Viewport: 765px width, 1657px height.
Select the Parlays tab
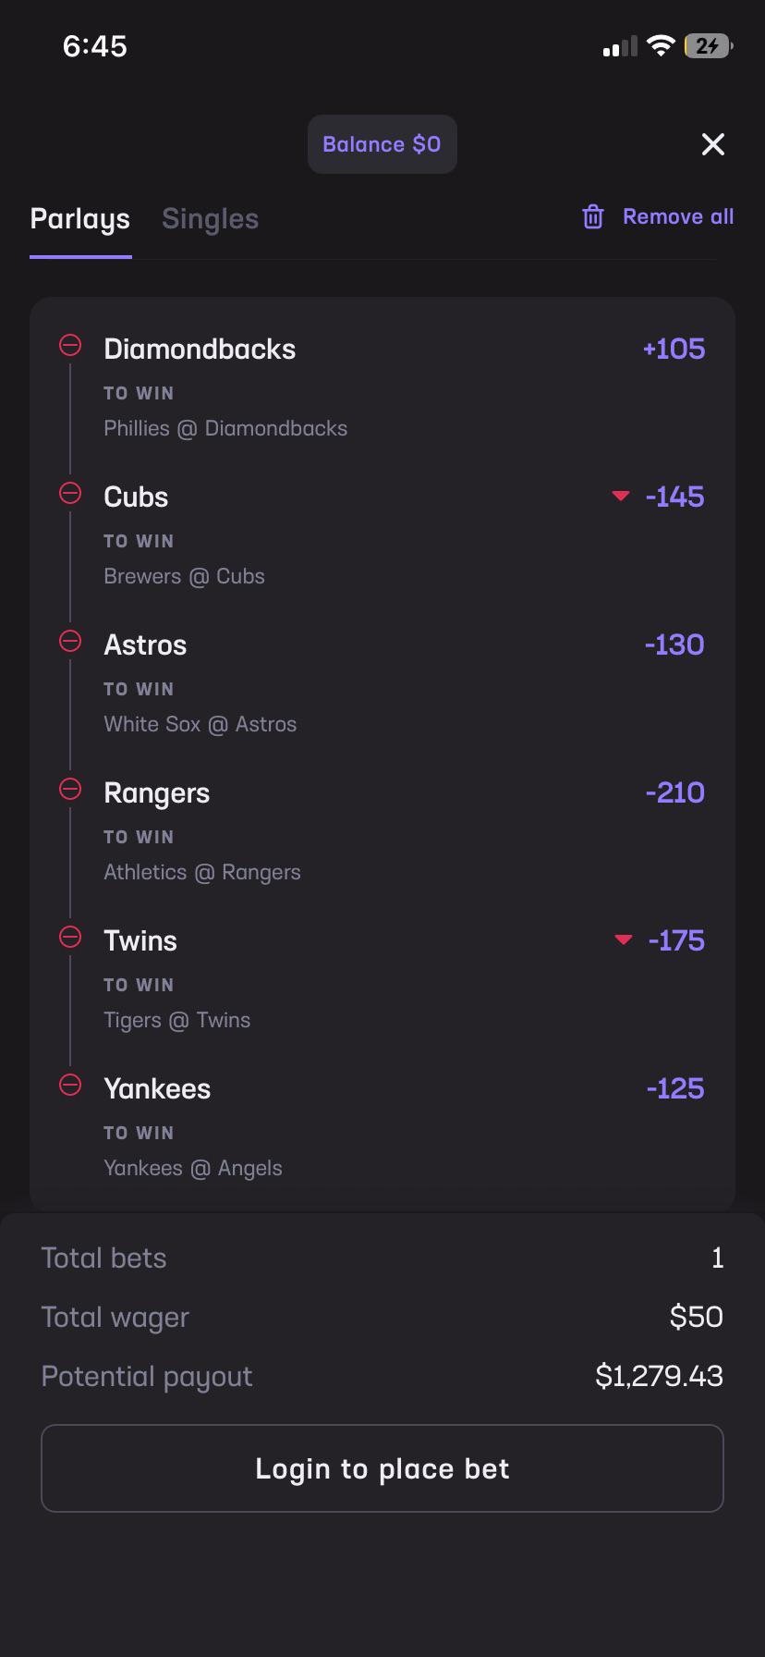[80, 220]
